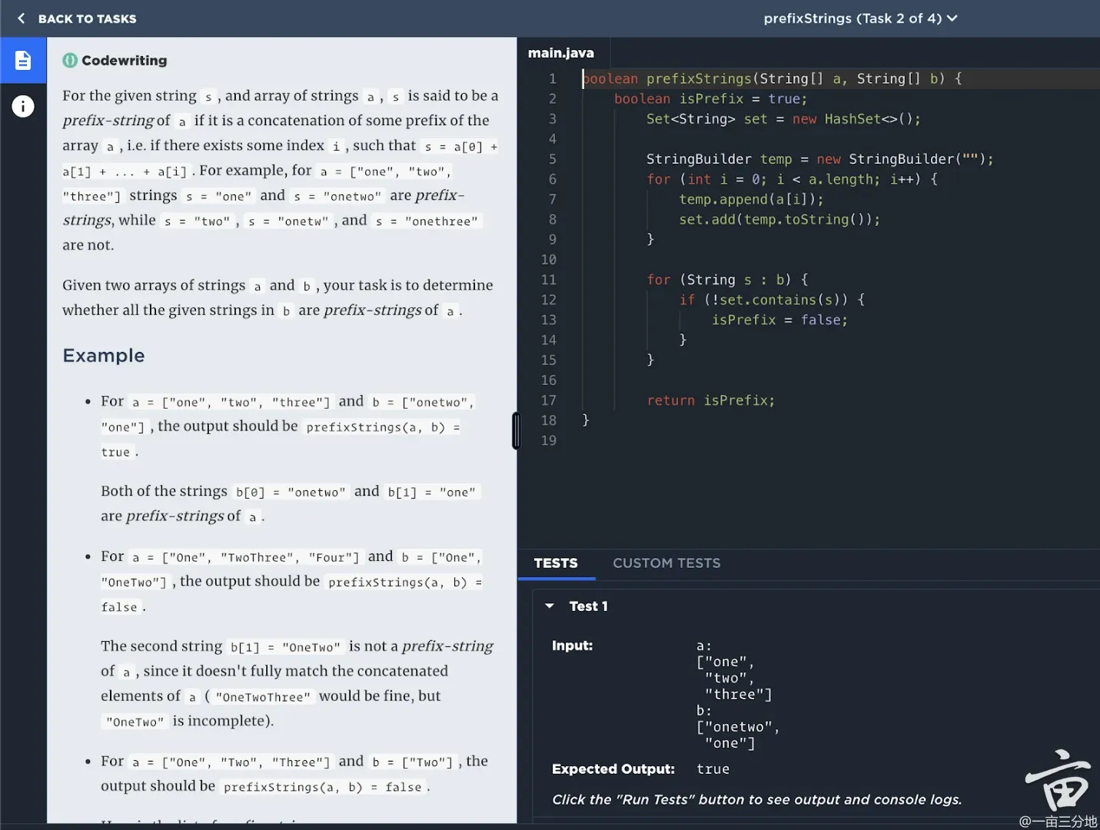Open the info icon in sidebar
1100x830 pixels.
coord(23,106)
